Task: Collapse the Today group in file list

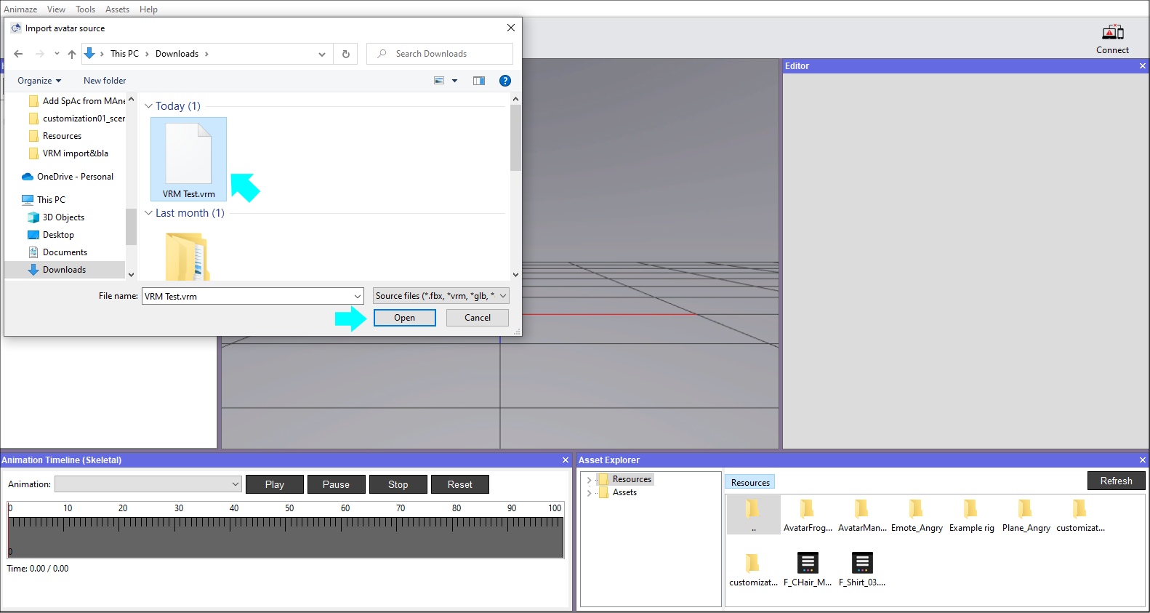Action: point(149,106)
